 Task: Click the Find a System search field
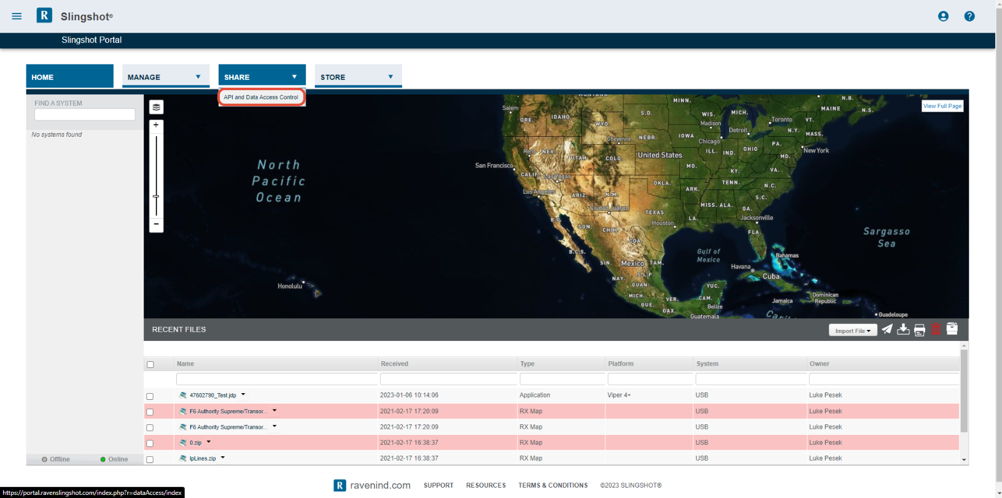point(85,115)
